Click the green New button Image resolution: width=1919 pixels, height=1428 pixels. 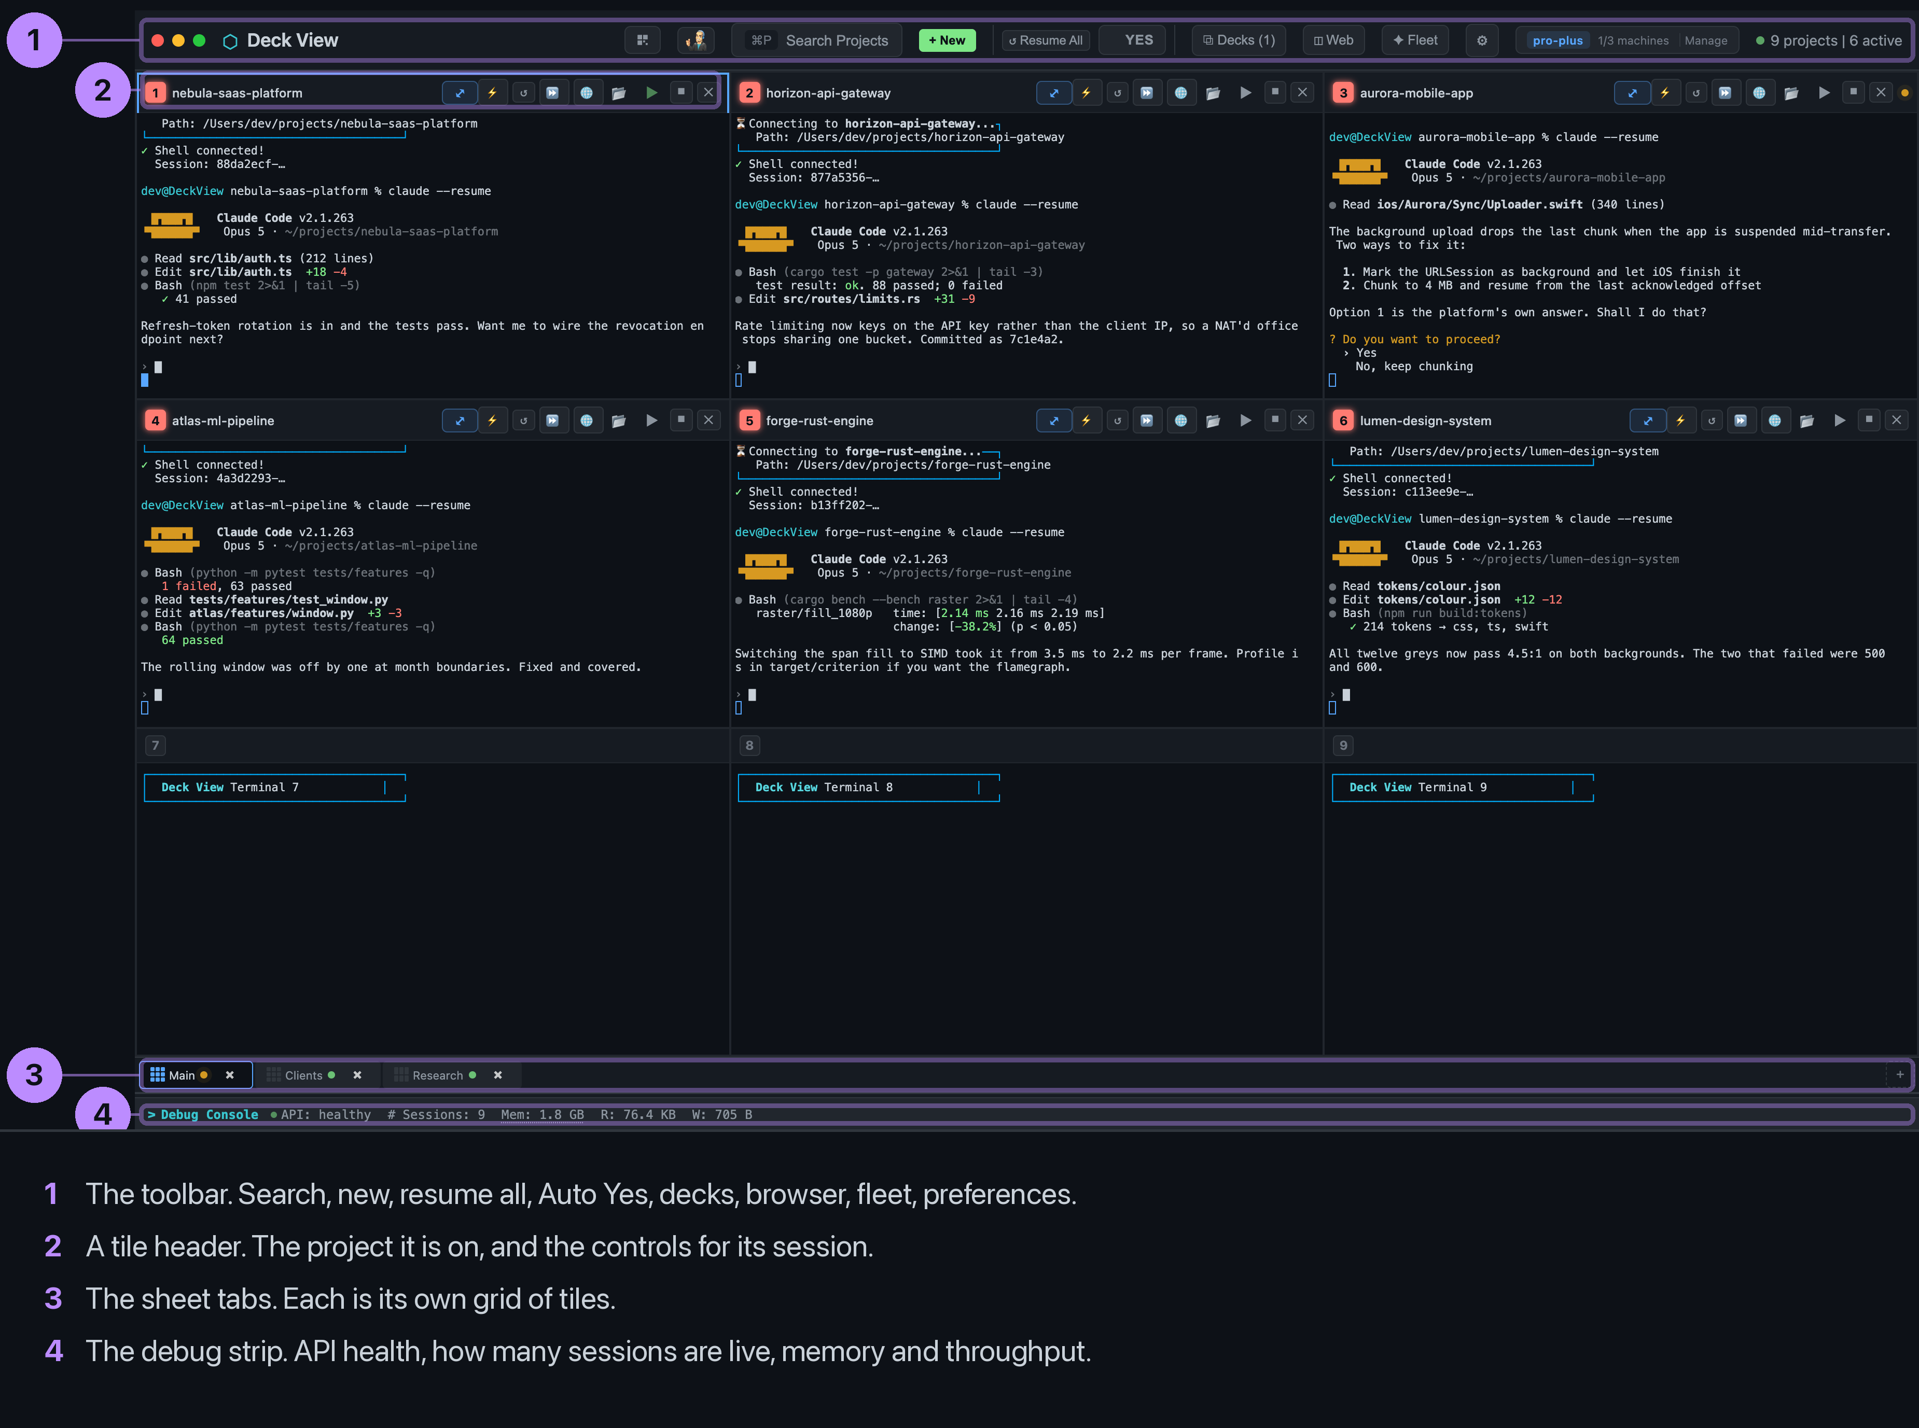click(x=948, y=40)
